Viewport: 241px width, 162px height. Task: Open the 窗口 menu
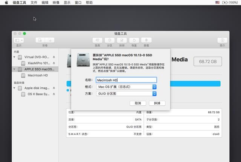78,3
